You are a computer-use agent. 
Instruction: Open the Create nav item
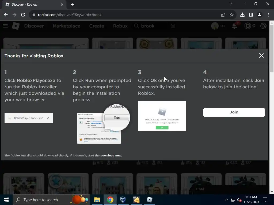[97, 26]
